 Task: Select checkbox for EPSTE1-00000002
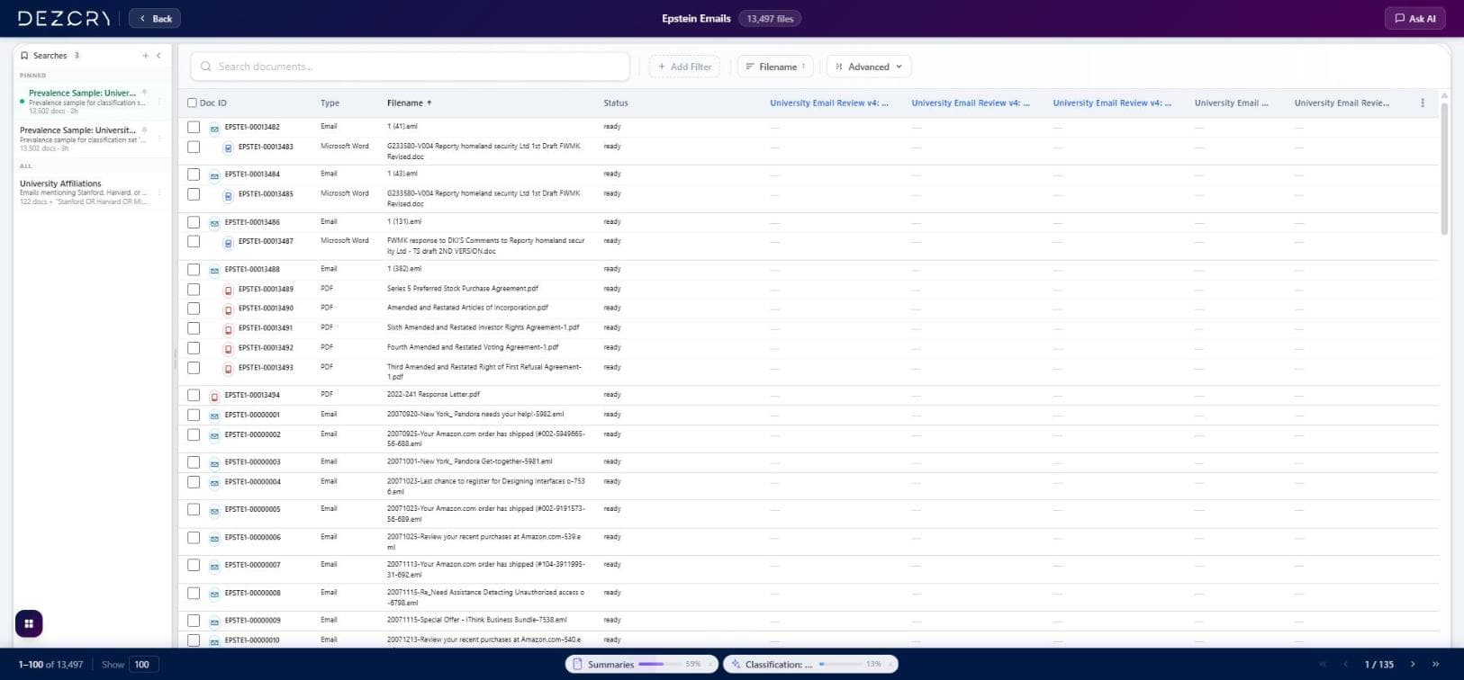[194, 434]
